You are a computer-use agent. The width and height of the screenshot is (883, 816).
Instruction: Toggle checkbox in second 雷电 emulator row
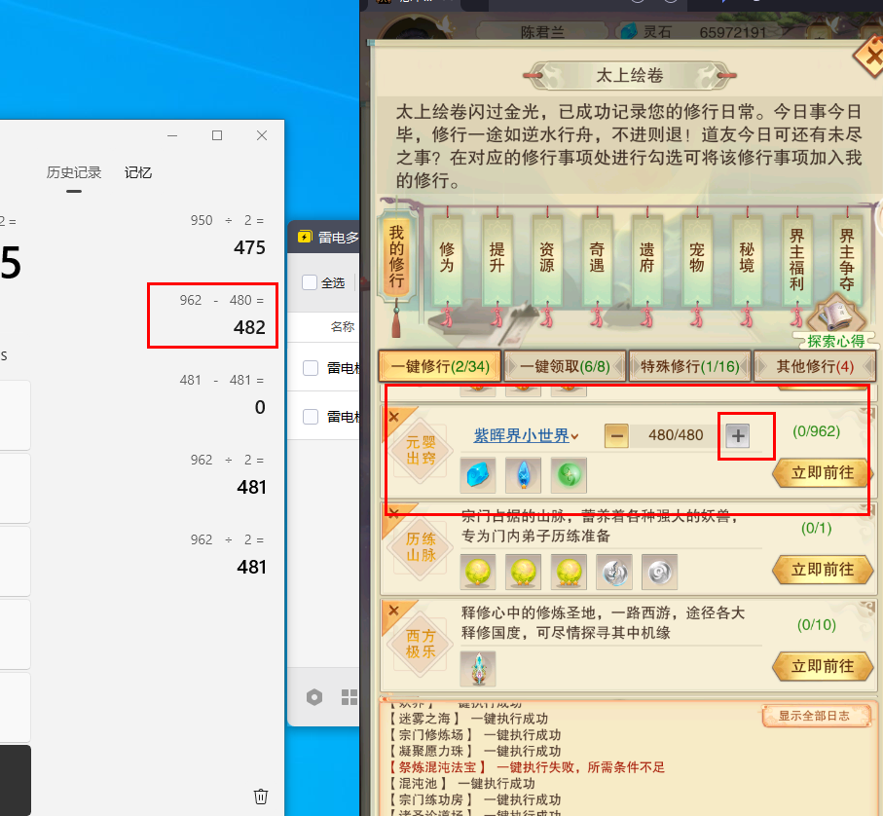point(311,417)
